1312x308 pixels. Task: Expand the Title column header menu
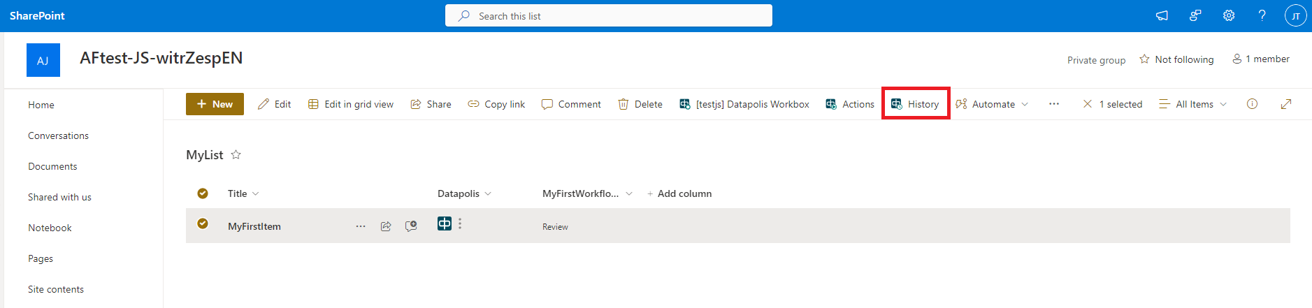243,193
